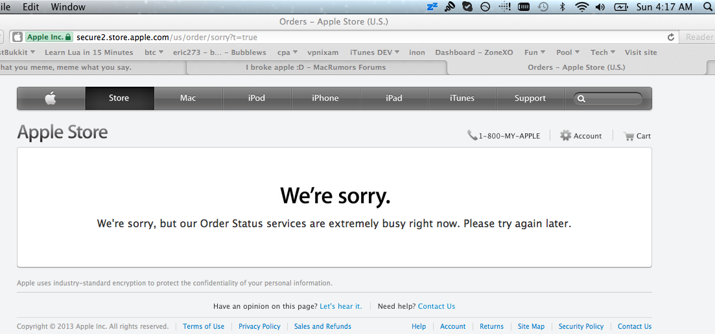
Task: Click the circular no-entry menu bar icon
Action: click(486, 7)
